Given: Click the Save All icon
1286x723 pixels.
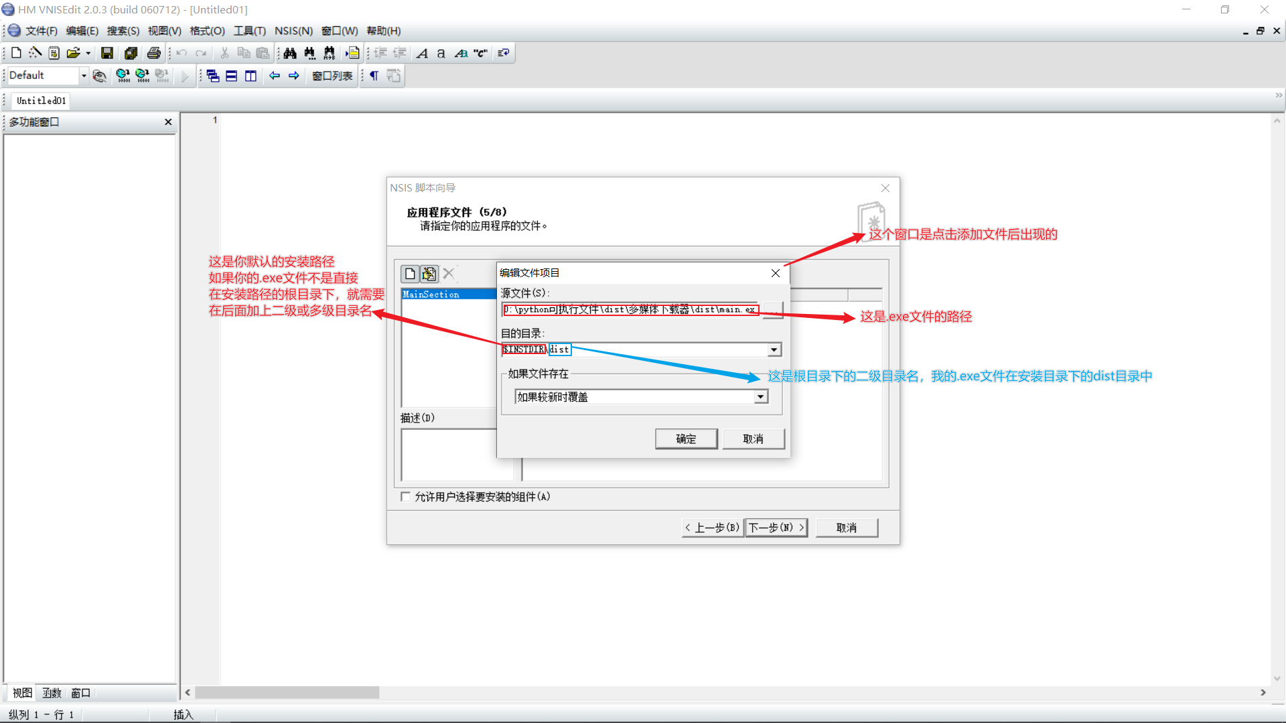Looking at the screenshot, I should click(131, 53).
